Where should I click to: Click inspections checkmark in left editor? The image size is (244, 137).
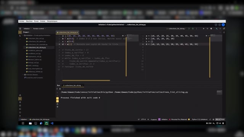coord(125,36)
